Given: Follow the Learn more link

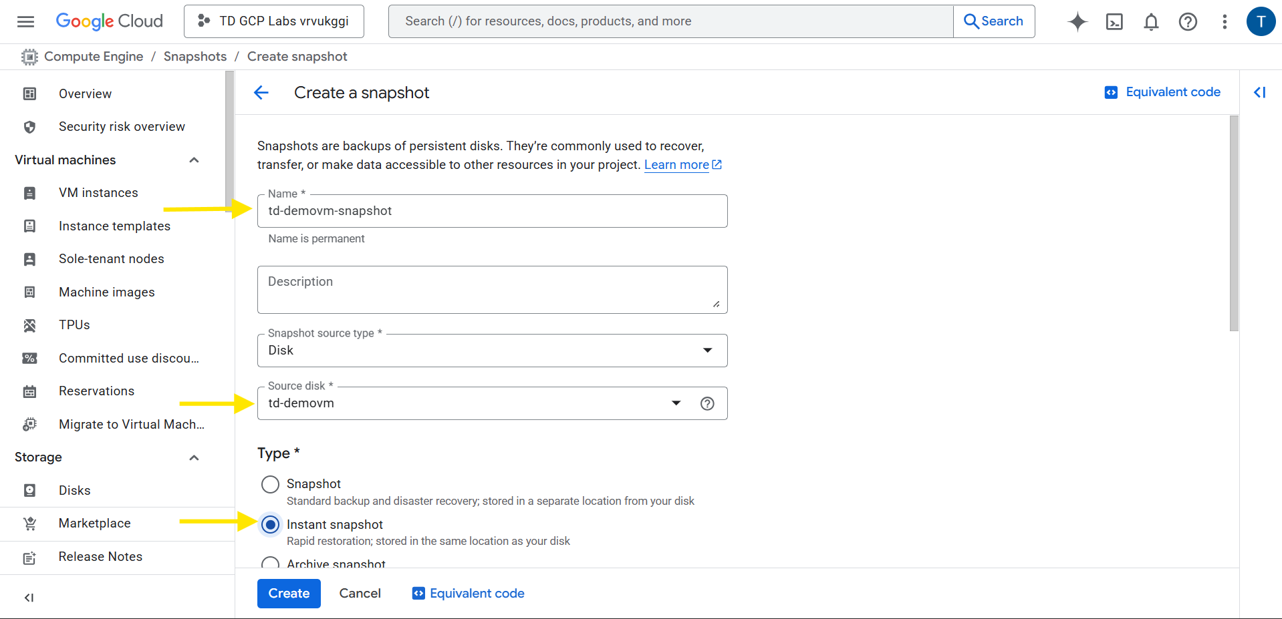Looking at the screenshot, I should (x=676, y=165).
